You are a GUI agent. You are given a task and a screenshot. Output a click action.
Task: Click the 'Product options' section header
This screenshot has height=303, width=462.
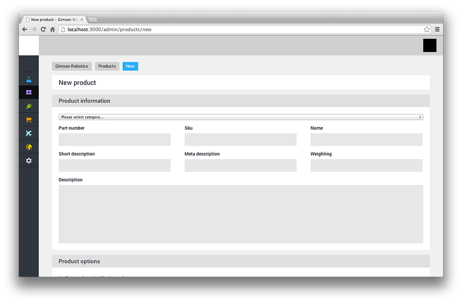coord(241,261)
